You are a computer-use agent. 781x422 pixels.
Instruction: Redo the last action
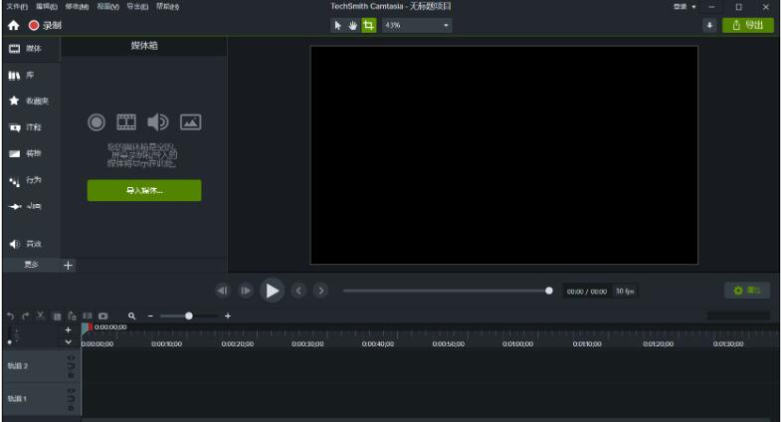[26, 316]
